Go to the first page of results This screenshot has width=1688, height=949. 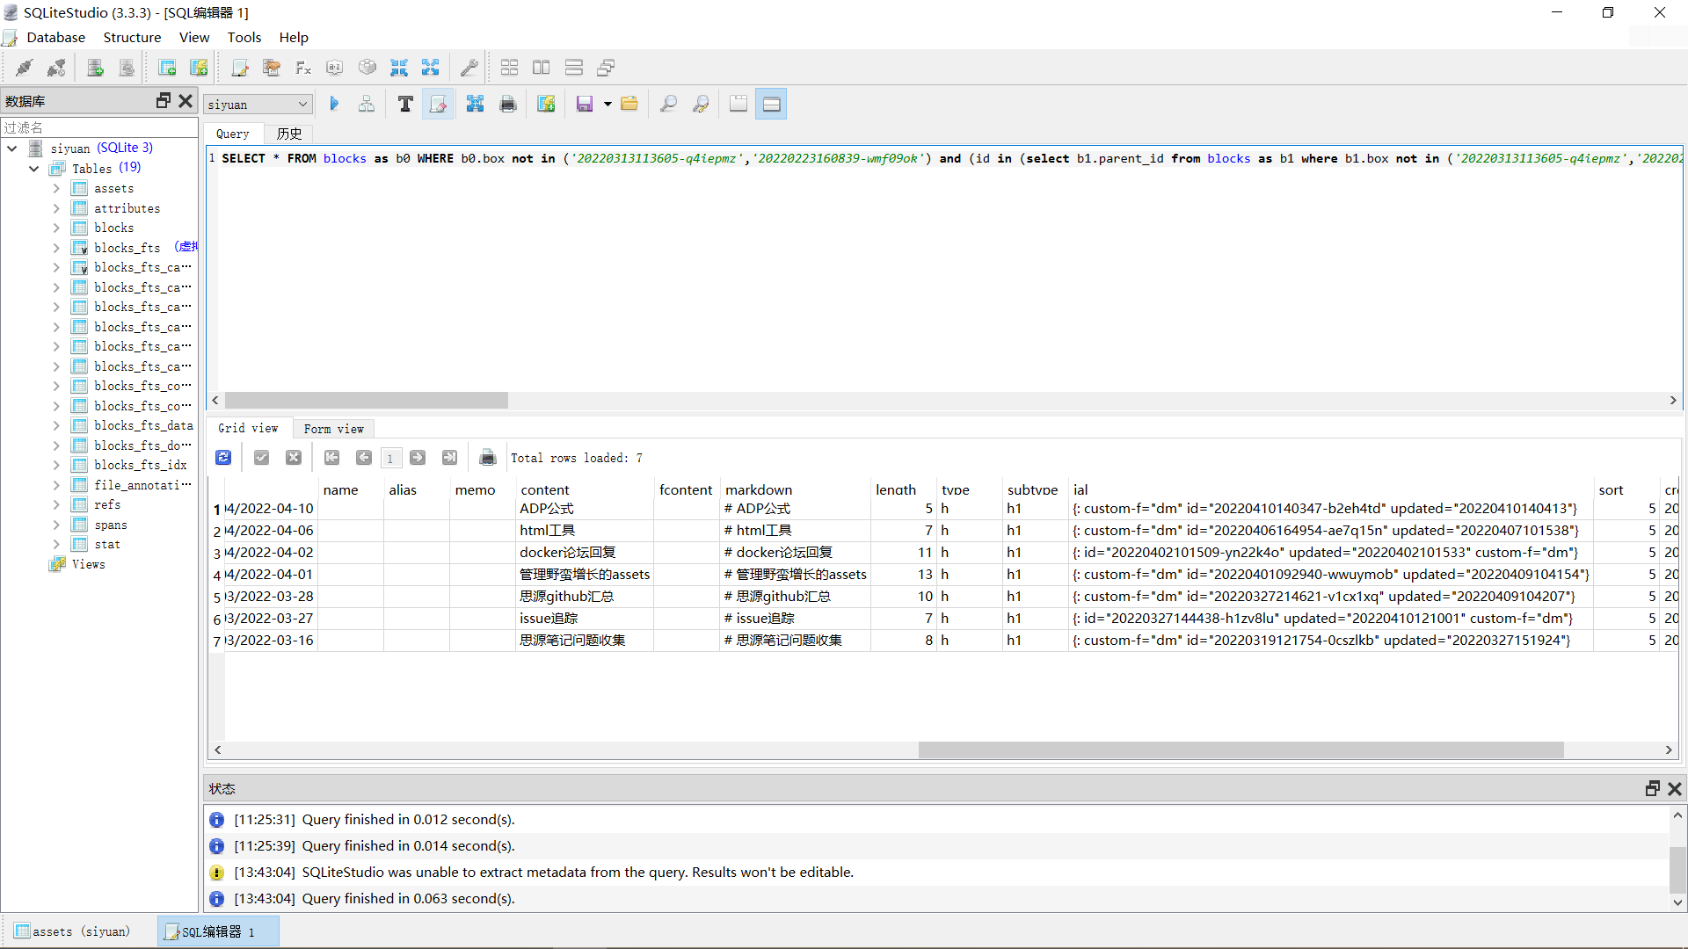[x=331, y=457]
